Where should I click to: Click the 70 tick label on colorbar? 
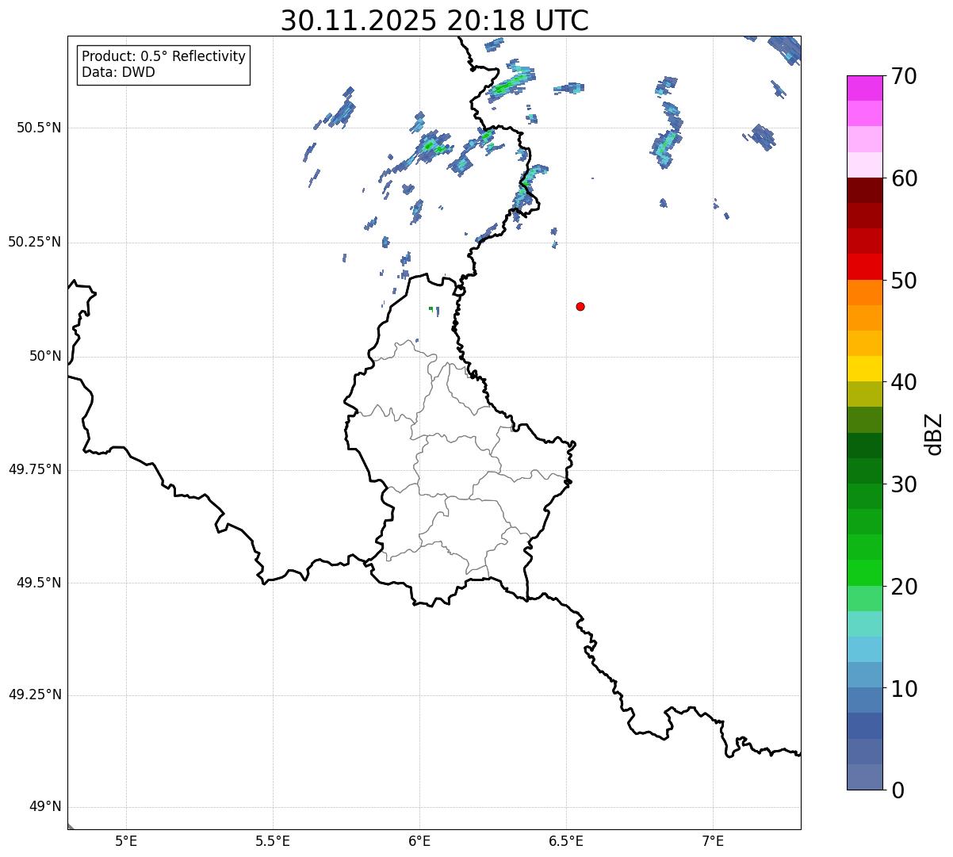[904, 77]
